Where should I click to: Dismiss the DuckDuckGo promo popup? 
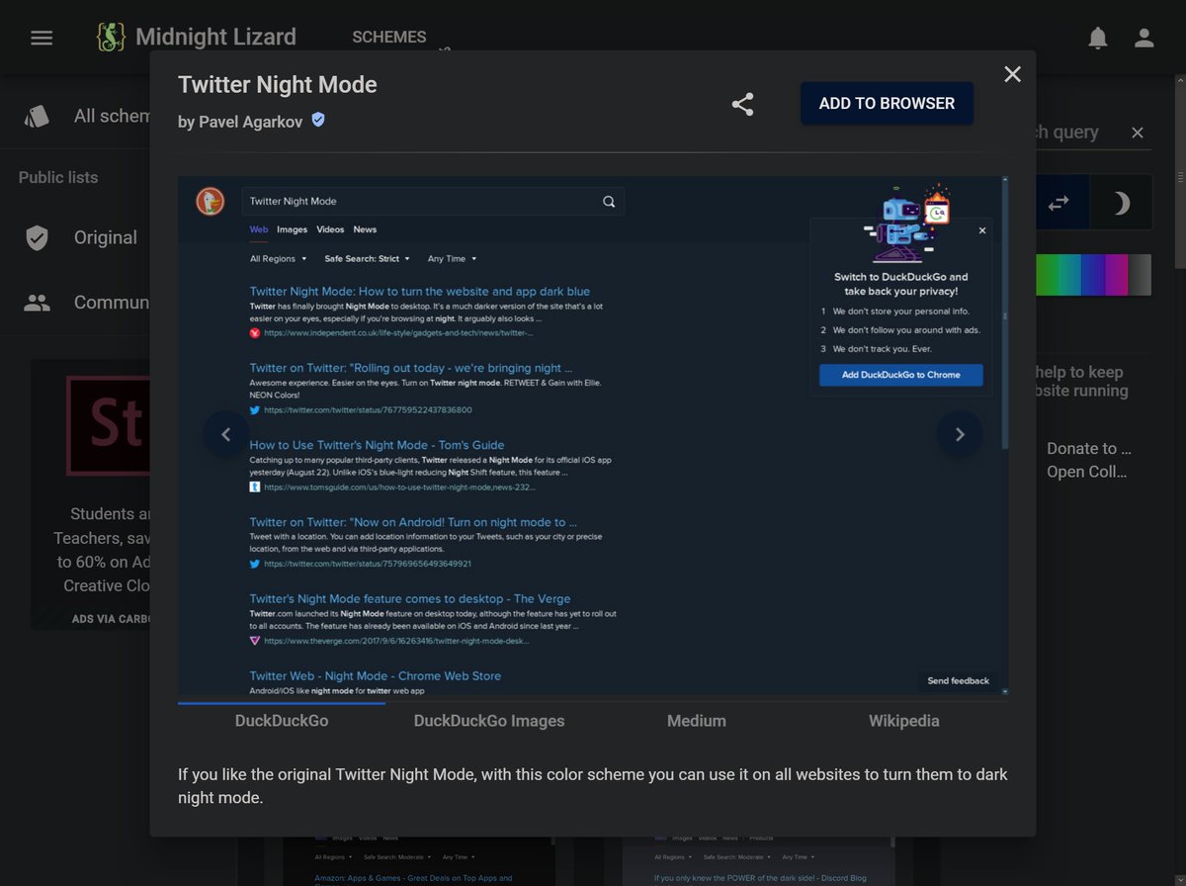pyautogui.click(x=982, y=230)
